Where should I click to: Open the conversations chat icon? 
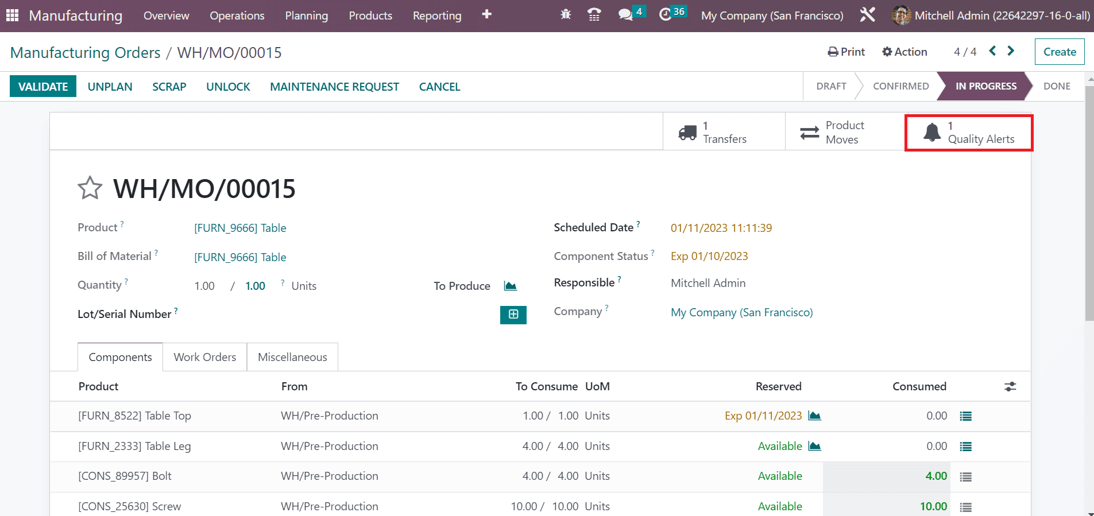pos(625,15)
